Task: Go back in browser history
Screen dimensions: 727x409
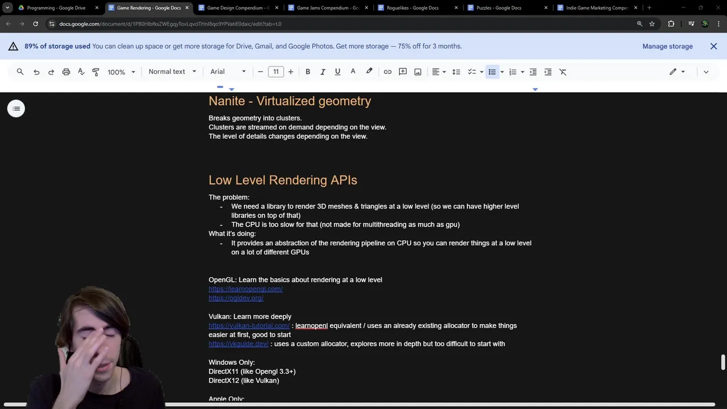Action: click(8, 24)
